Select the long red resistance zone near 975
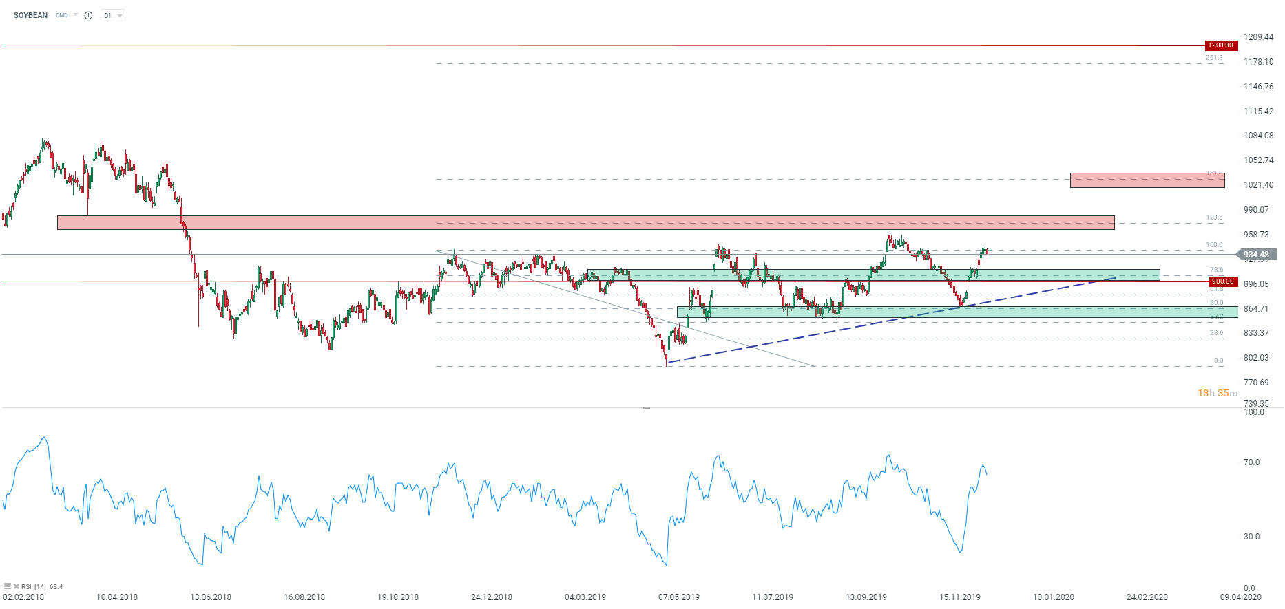Viewport: 1285px width, 609px height. tap(586, 222)
